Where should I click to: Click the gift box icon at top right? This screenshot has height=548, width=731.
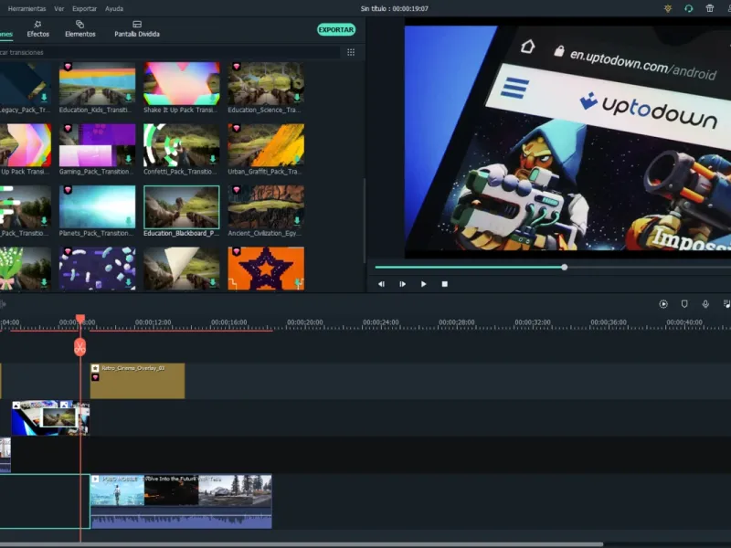click(710, 8)
